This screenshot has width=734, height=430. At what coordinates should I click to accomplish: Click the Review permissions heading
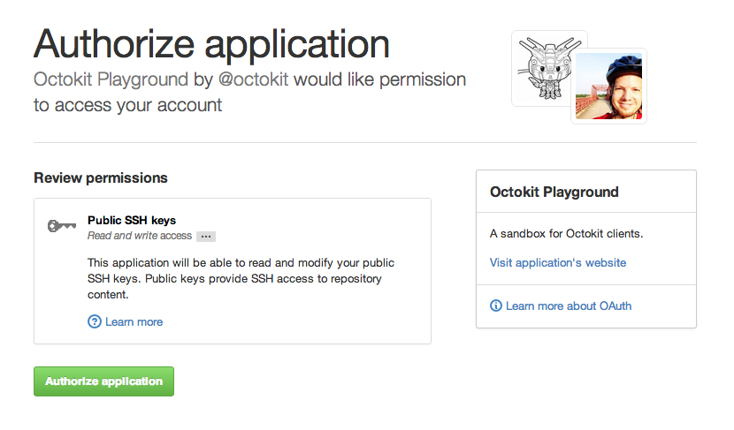[100, 177]
